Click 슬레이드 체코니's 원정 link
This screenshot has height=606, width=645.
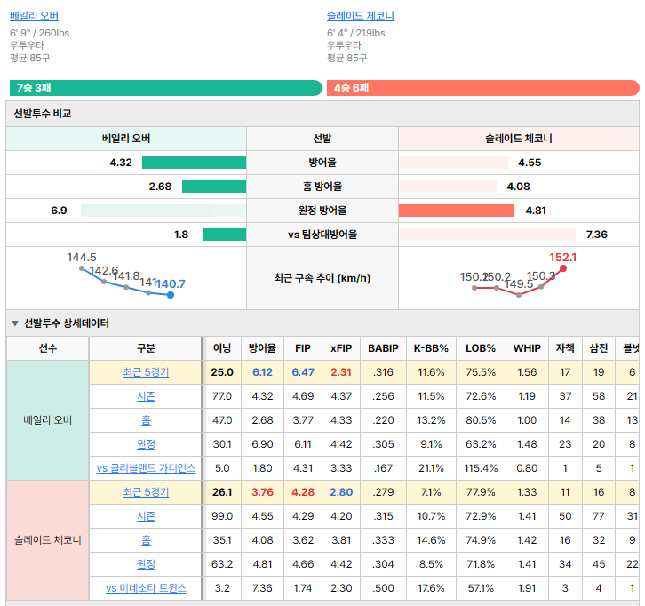[146, 563]
